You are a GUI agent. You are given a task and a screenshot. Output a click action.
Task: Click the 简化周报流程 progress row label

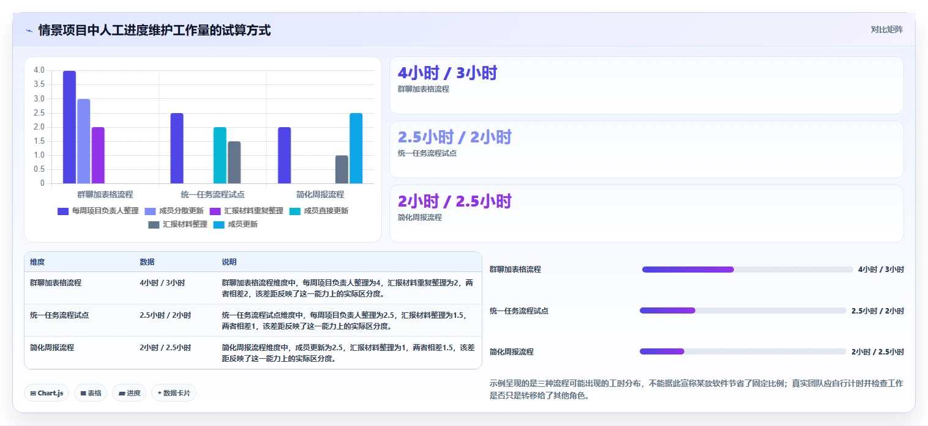[x=512, y=352]
